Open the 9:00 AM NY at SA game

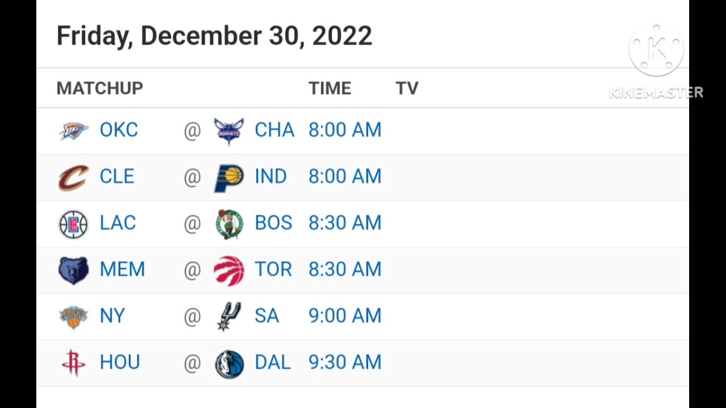pos(344,316)
